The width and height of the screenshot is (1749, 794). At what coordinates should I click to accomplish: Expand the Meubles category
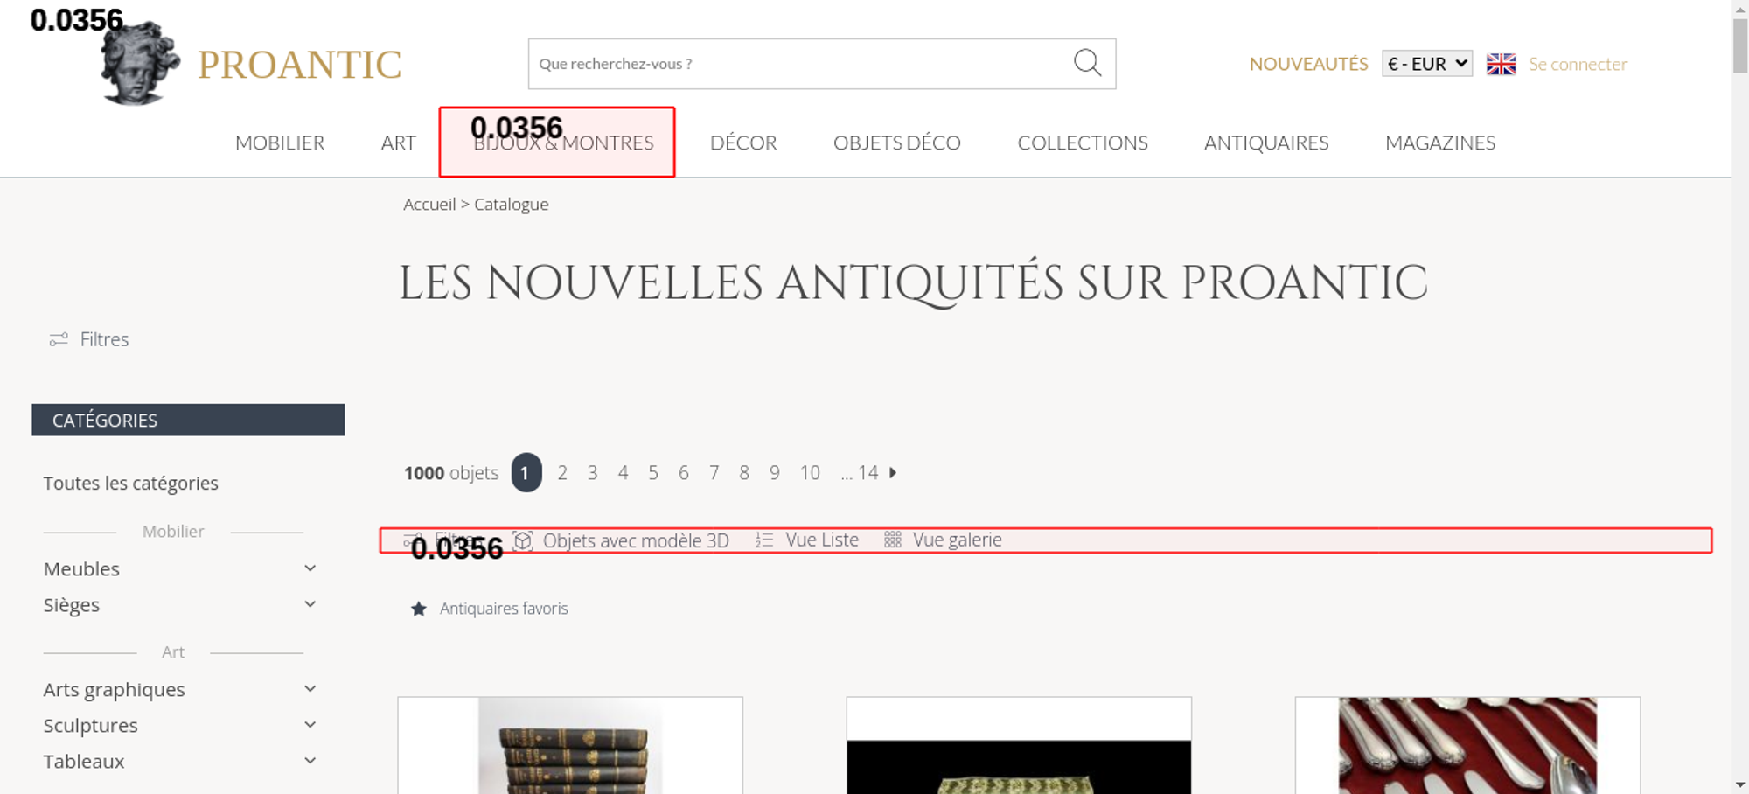click(x=310, y=568)
